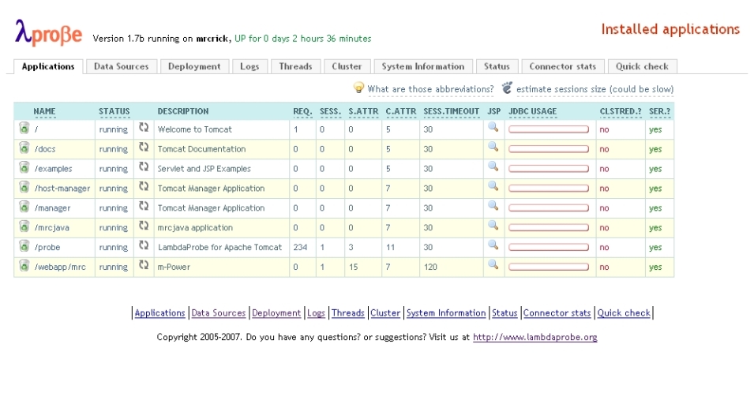The height and width of the screenshot is (415, 754).
Task: Click the lightbulb abbreviations help icon
Action: click(358, 88)
